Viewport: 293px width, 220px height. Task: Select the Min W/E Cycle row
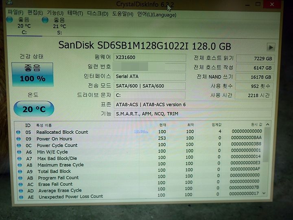point(139,151)
